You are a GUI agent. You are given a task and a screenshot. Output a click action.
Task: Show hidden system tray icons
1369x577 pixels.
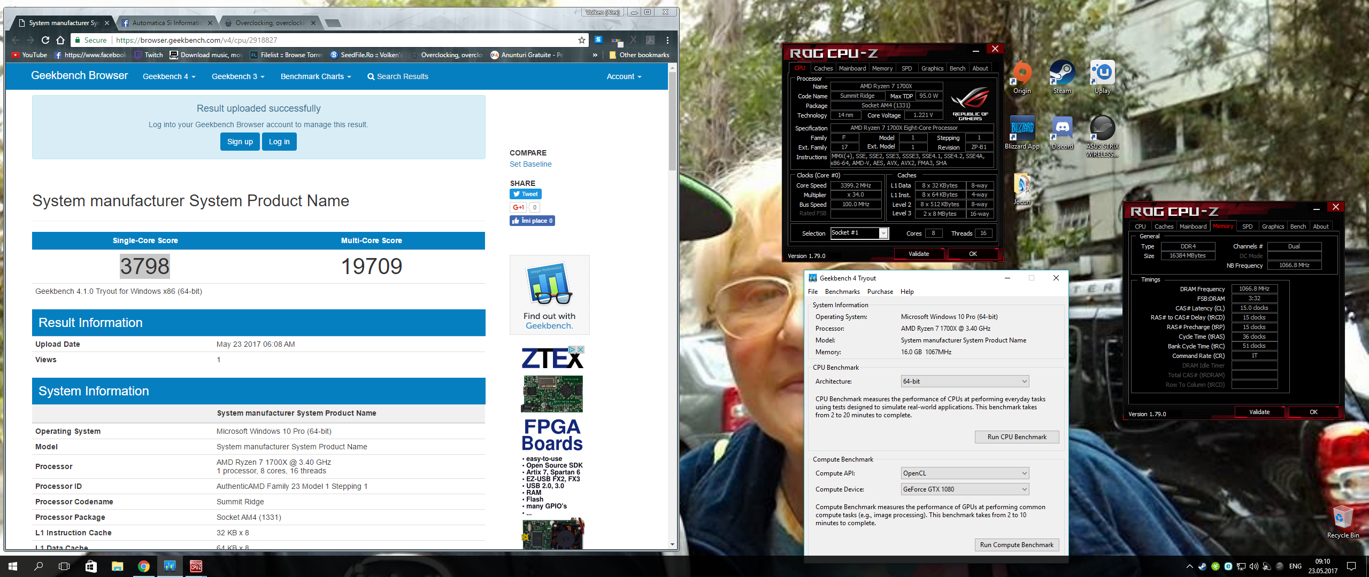(x=1189, y=566)
